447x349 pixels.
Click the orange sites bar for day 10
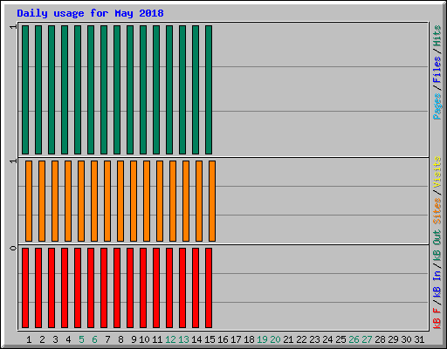pos(147,201)
